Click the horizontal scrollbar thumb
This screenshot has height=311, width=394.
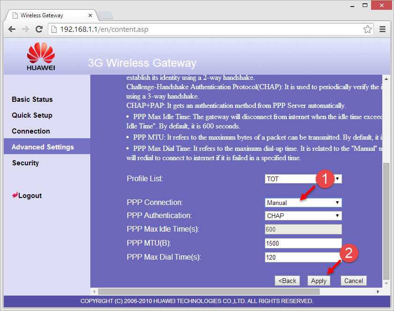(x=209, y=291)
